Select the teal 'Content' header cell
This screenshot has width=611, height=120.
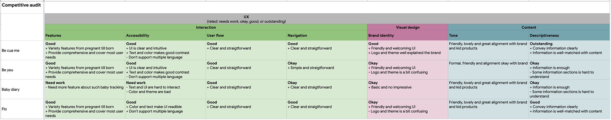tap(529, 27)
